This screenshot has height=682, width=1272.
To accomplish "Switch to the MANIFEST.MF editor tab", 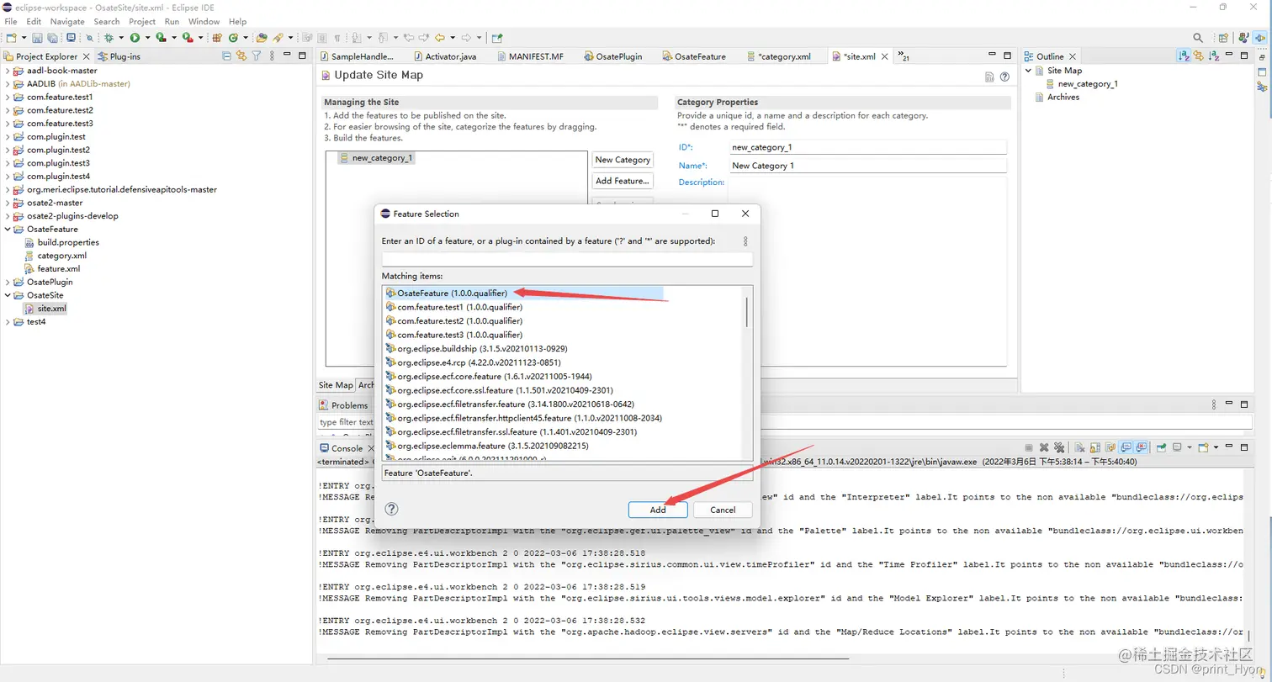I will (529, 56).
